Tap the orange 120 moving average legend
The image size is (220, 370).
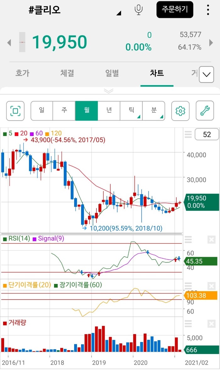[53, 133]
